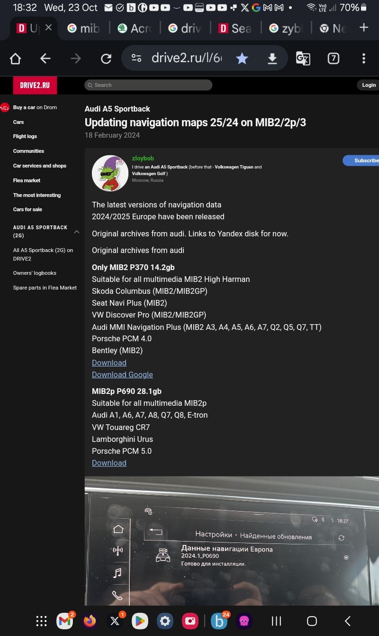Open the zloybob username profile

143,159
